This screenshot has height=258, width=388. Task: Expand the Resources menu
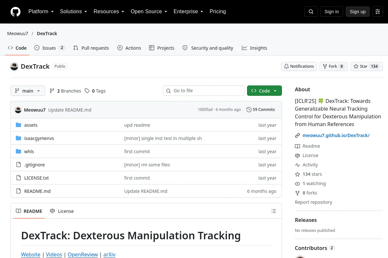(x=109, y=12)
